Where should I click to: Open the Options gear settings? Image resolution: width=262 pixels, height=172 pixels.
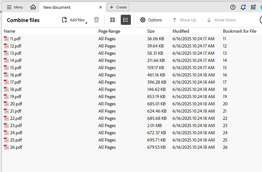151,20
